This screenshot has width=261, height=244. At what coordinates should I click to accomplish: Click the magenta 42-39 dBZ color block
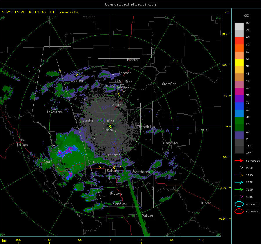click(239, 92)
